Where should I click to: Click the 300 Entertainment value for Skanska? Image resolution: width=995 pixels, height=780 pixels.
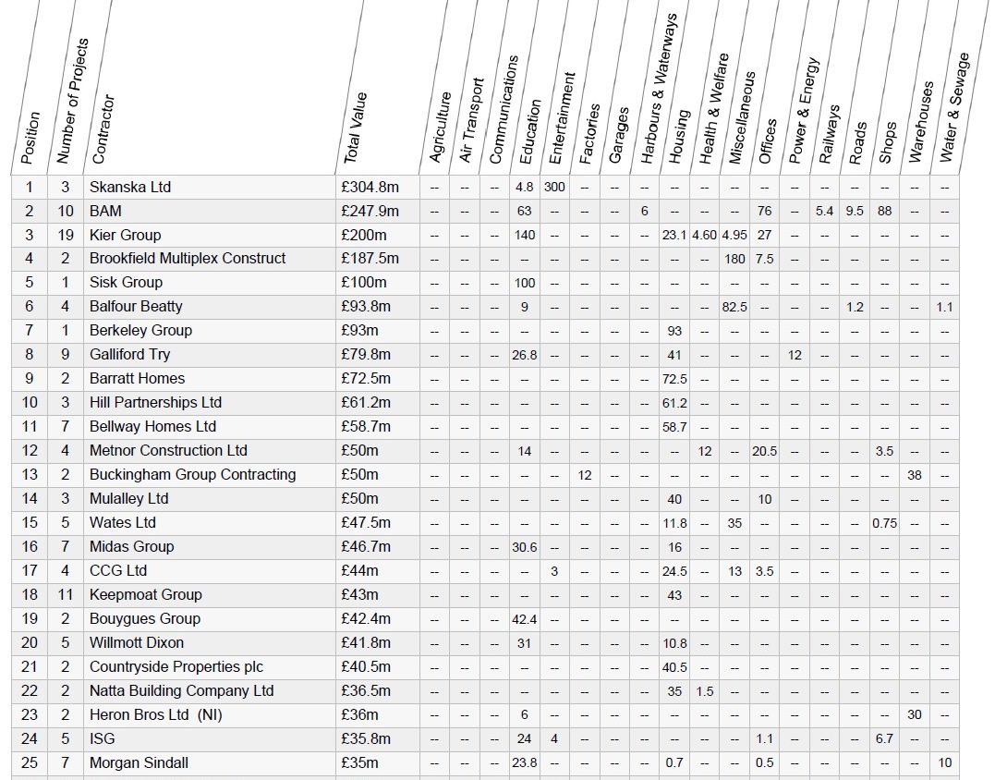(554, 188)
